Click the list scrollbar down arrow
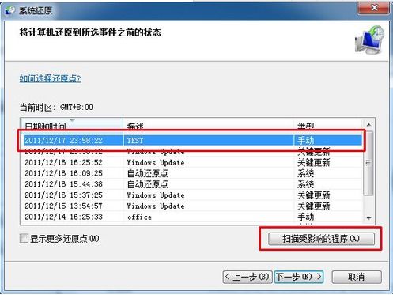393x295 pixels. pos(368,218)
